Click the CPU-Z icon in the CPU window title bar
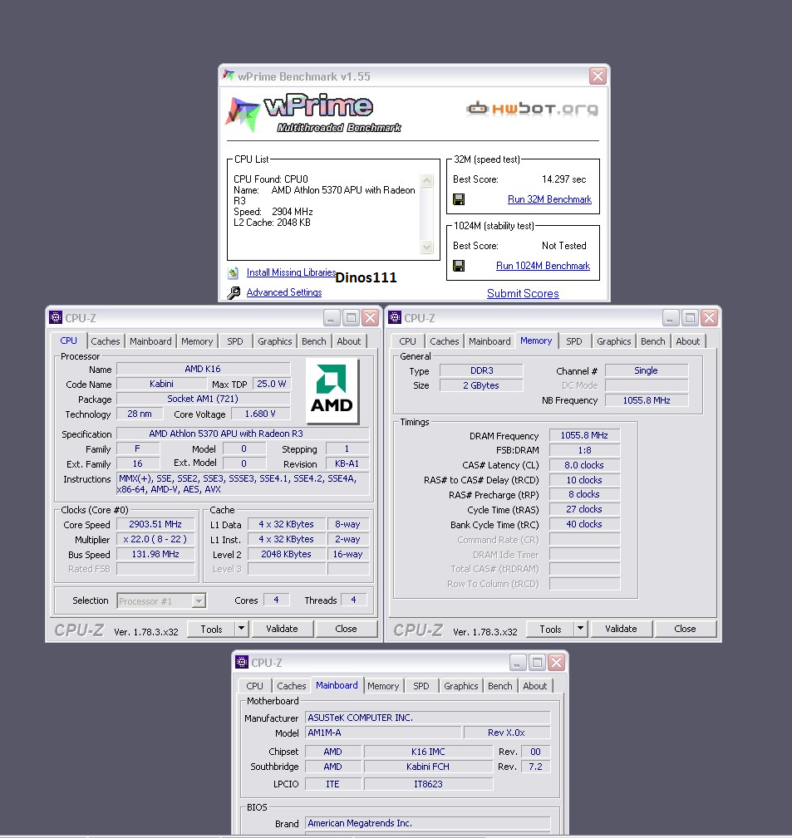792x838 pixels. click(x=56, y=317)
